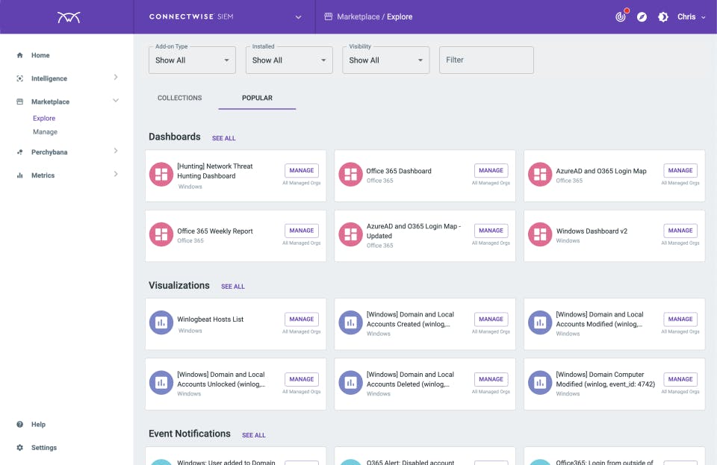Click the Winlogbeat Hosts List title

pos(211,319)
